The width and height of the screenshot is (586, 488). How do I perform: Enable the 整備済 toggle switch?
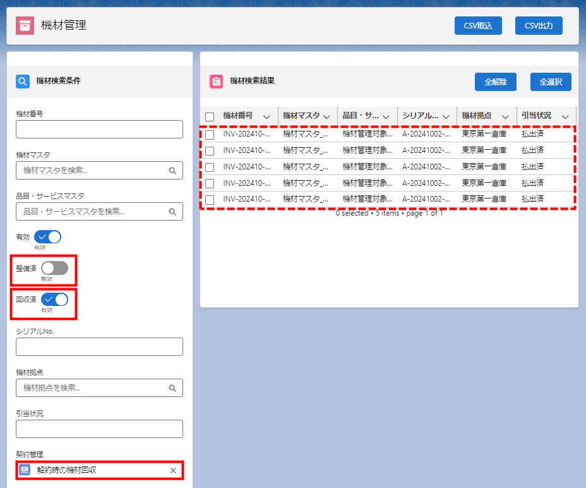coord(54,268)
